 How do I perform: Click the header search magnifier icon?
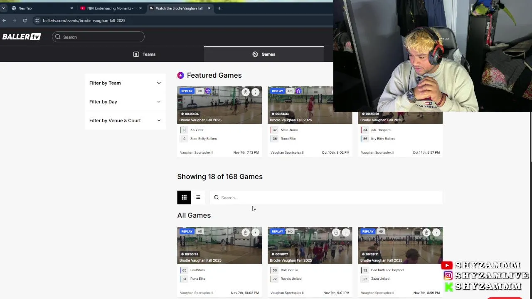[58, 37]
